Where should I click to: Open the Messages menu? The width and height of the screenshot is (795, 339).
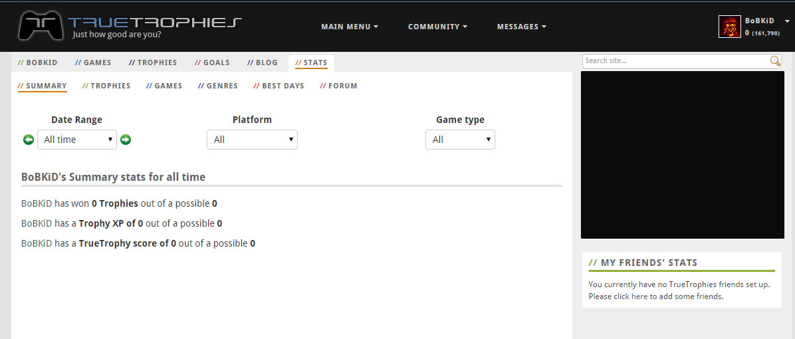point(522,27)
